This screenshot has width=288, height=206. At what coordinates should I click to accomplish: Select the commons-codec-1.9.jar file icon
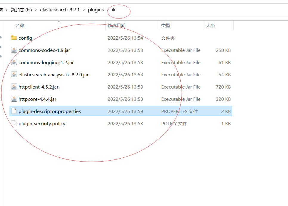(x=14, y=50)
